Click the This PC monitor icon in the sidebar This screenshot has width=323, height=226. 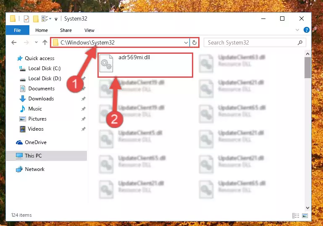click(19, 156)
